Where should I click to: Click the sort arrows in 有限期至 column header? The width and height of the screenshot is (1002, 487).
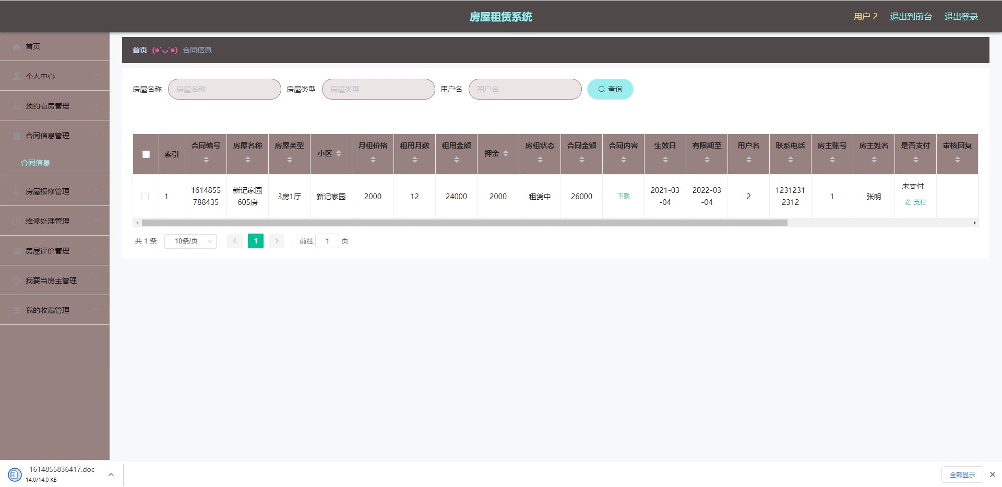click(x=707, y=160)
